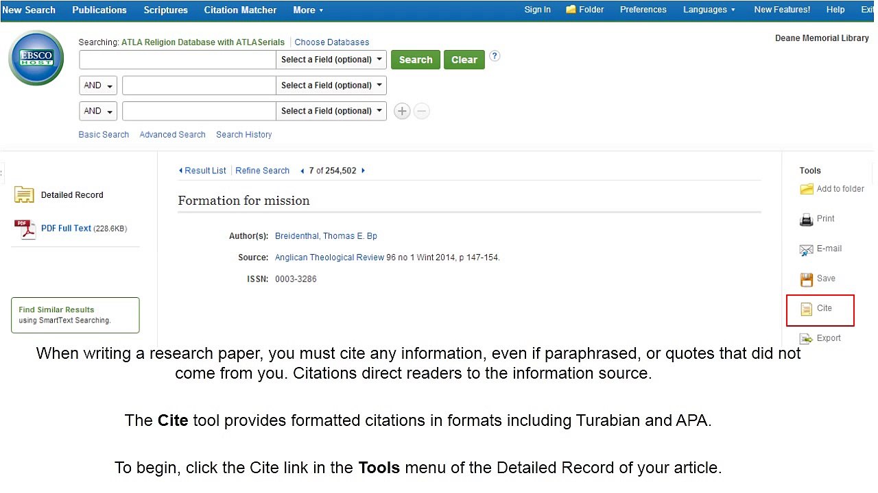Image resolution: width=878 pixels, height=493 pixels.
Task: Click the Export icon
Action: [807, 338]
